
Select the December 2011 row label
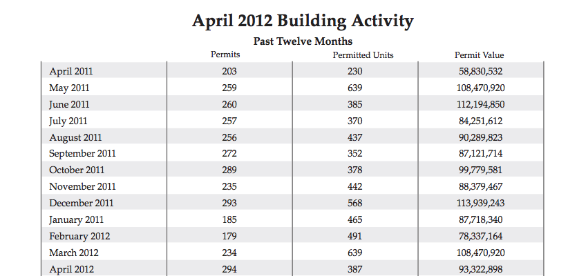coord(82,204)
